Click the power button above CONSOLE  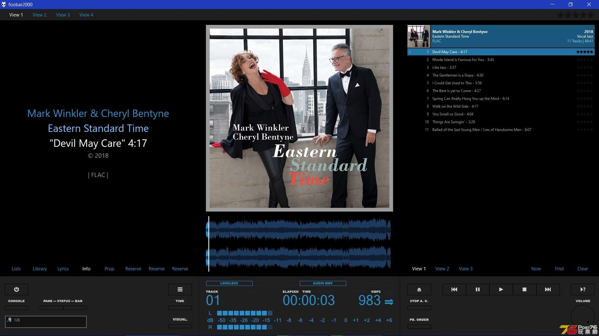point(17,289)
